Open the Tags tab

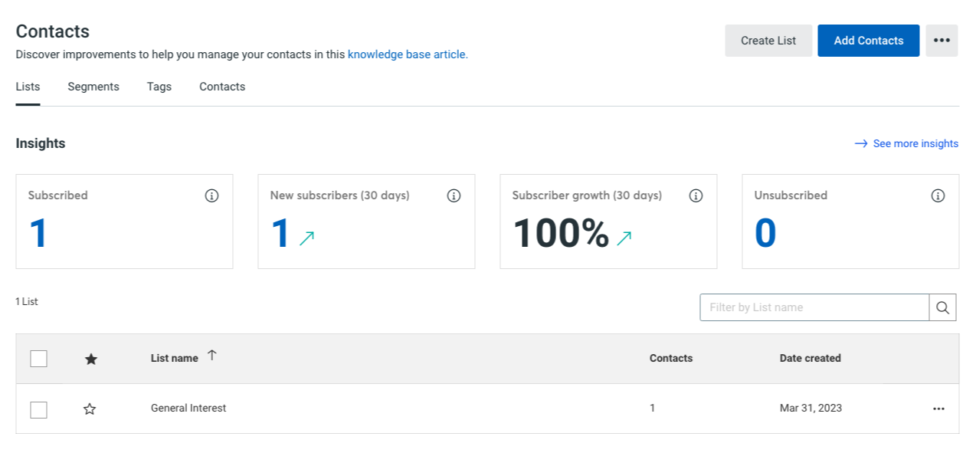point(159,87)
